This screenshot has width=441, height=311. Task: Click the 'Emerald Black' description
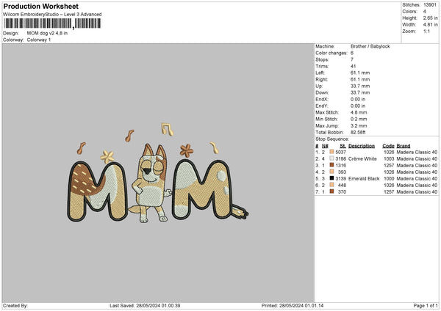(364, 178)
